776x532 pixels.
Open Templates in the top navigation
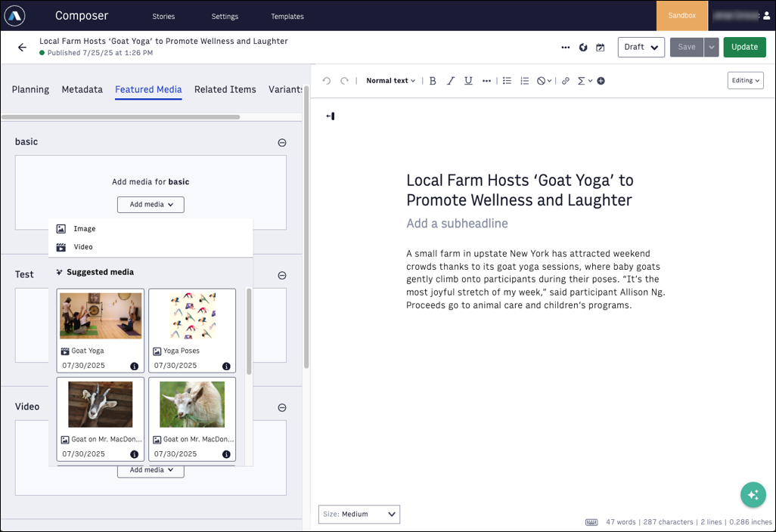coord(287,17)
